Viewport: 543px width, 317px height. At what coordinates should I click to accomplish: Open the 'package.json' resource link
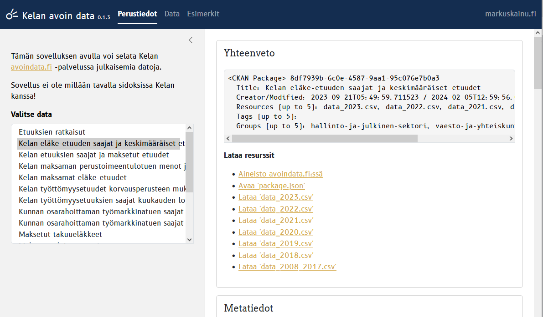coord(271,186)
